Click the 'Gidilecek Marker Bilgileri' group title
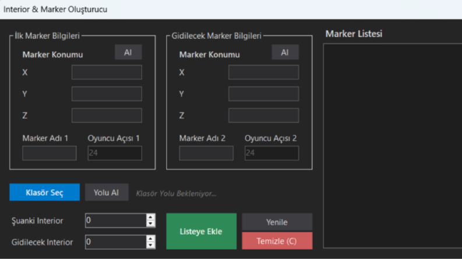 [x=217, y=36]
